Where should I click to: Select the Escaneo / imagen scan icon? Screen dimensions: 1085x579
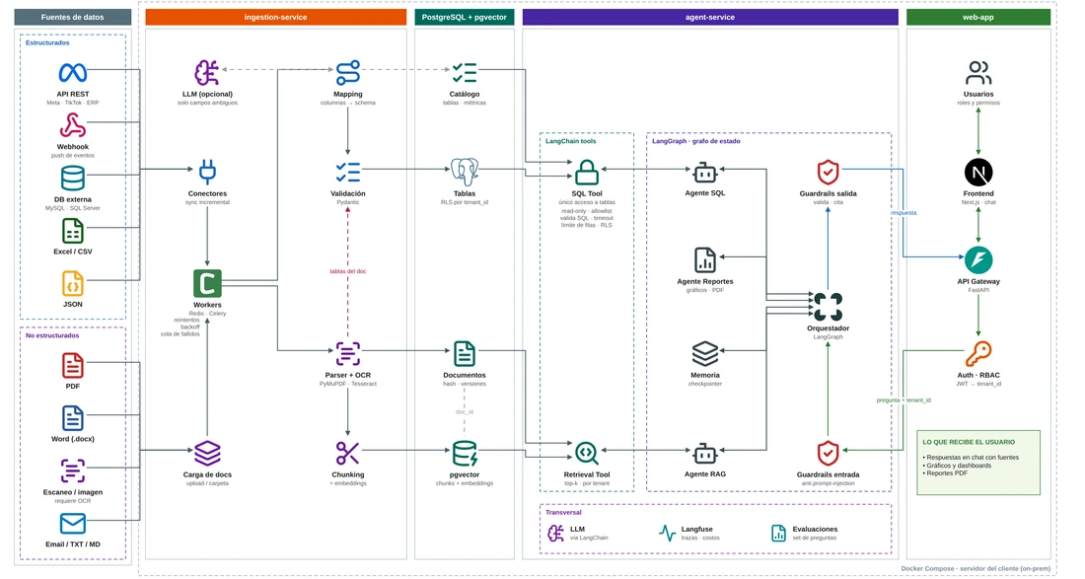73,470
